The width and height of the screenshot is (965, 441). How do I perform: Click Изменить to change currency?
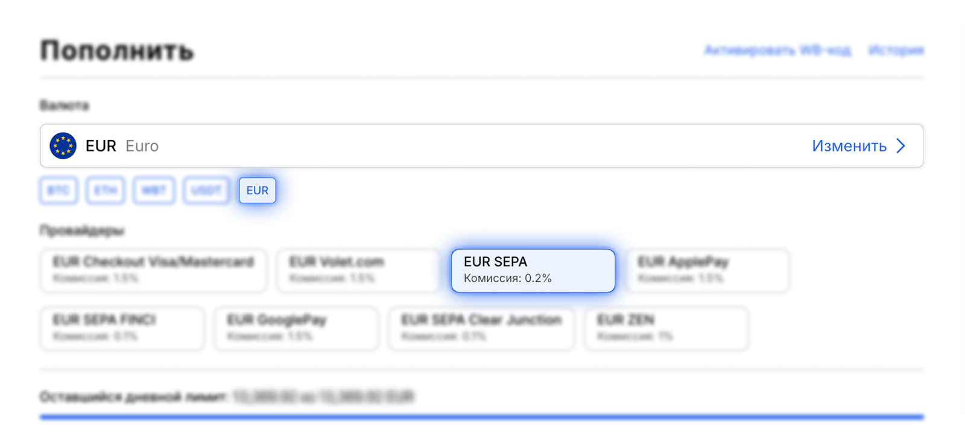point(849,146)
